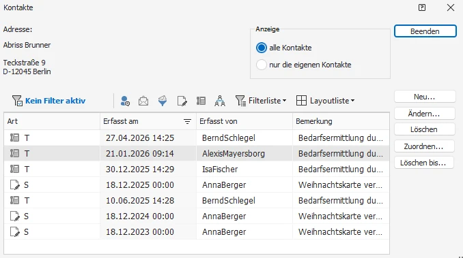
Task: Click the Löschen button
Action: point(424,129)
